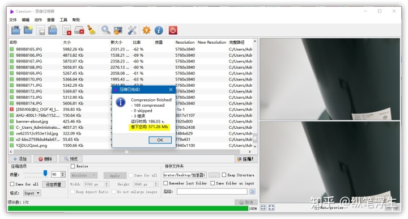Viewport: 408px width, 219px height.
Task: Click the file list vertical scrollbar down arrow
Action: coord(255,146)
